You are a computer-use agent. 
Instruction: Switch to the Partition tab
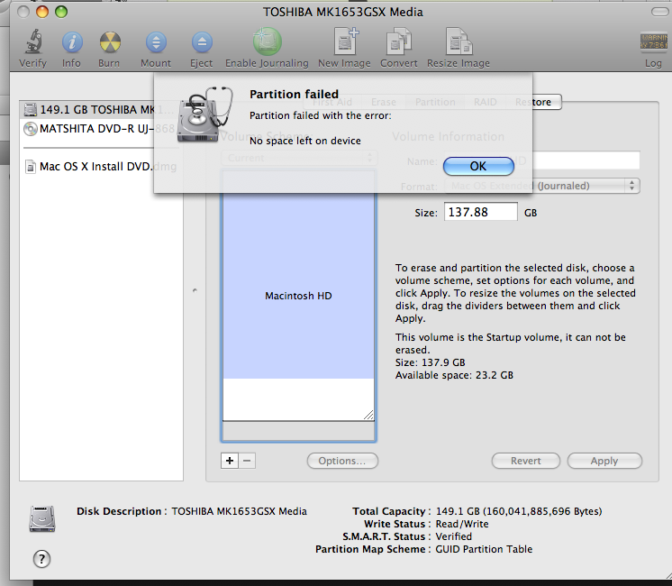(x=435, y=102)
